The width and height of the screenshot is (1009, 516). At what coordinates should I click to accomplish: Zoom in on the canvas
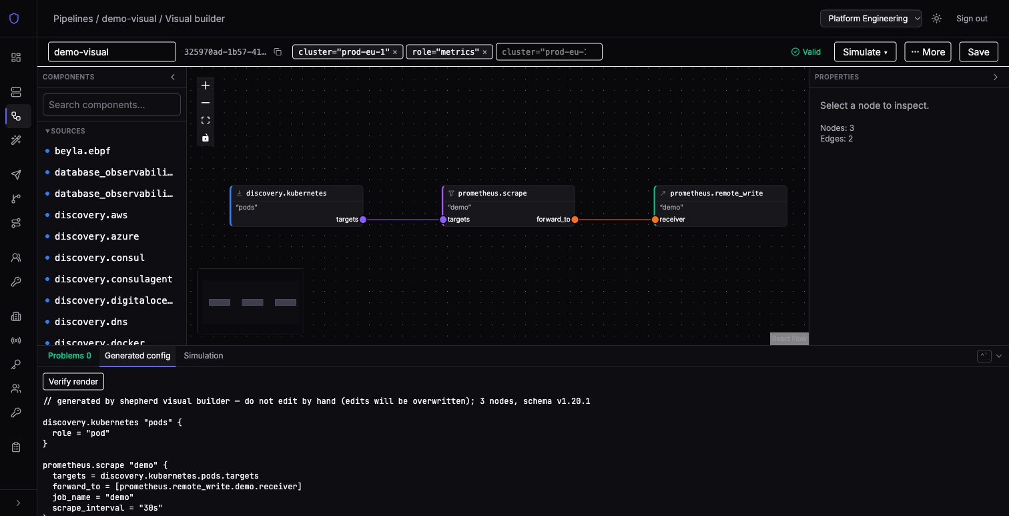point(206,85)
